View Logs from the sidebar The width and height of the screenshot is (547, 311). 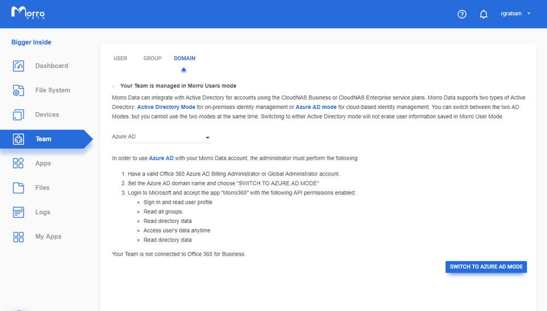click(43, 212)
